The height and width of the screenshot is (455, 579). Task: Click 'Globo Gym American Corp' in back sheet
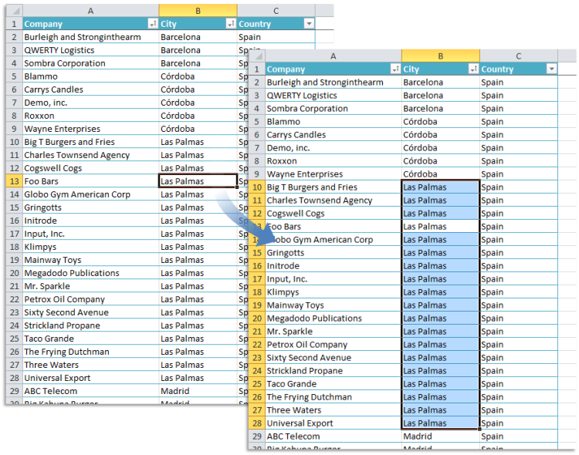(90, 194)
